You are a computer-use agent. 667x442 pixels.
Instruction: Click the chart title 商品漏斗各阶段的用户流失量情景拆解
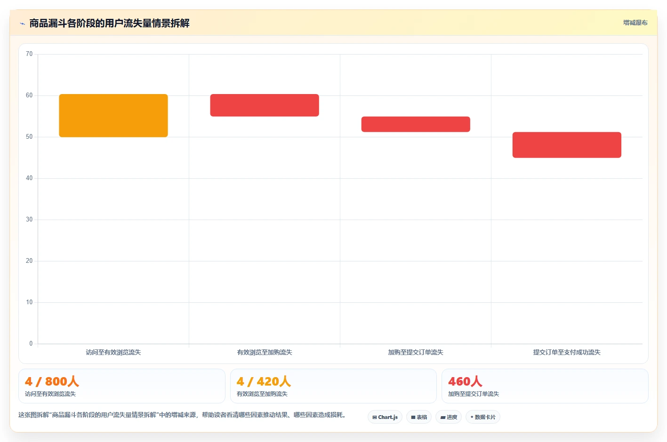[109, 23]
